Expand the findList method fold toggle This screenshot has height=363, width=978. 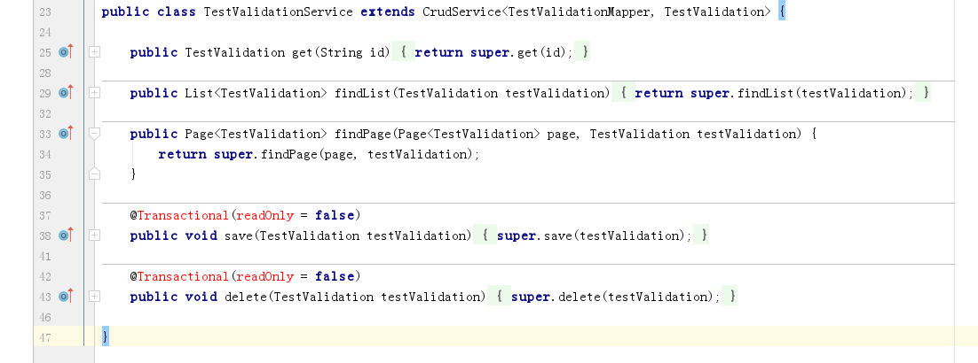coord(94,93)
